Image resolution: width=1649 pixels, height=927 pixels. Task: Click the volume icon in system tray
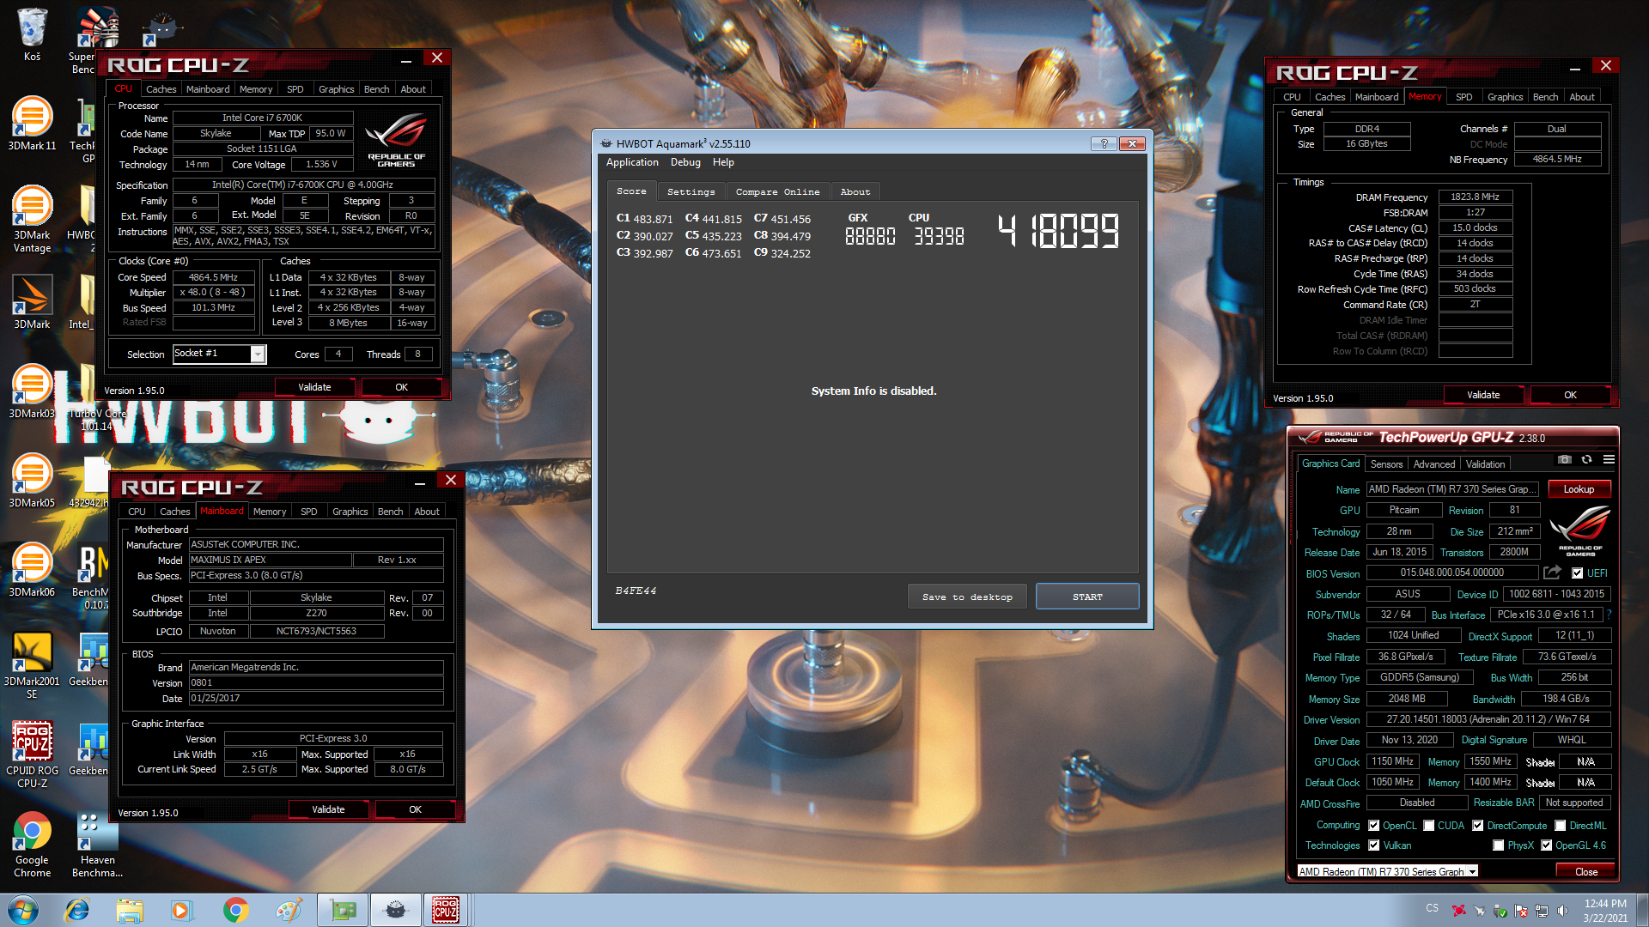coord(1562,911)
